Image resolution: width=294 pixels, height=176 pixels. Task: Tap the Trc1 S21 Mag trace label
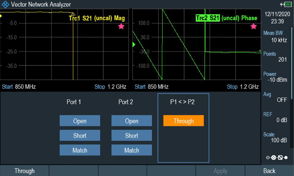97,18
